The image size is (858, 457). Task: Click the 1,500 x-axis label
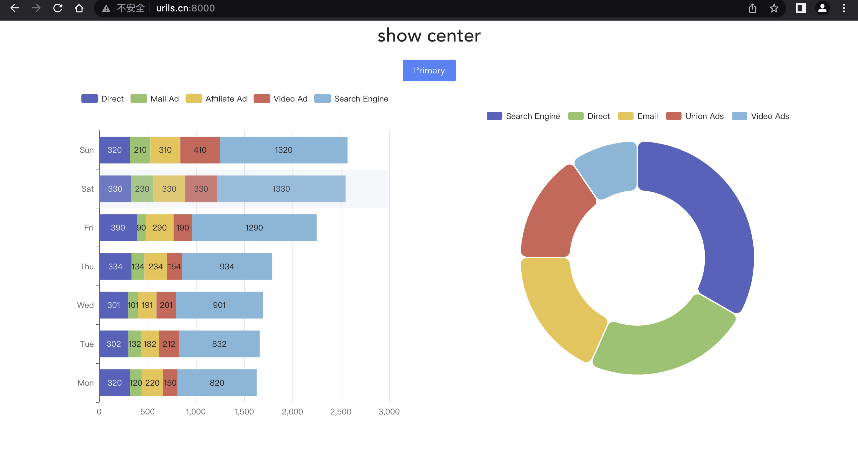244,412
